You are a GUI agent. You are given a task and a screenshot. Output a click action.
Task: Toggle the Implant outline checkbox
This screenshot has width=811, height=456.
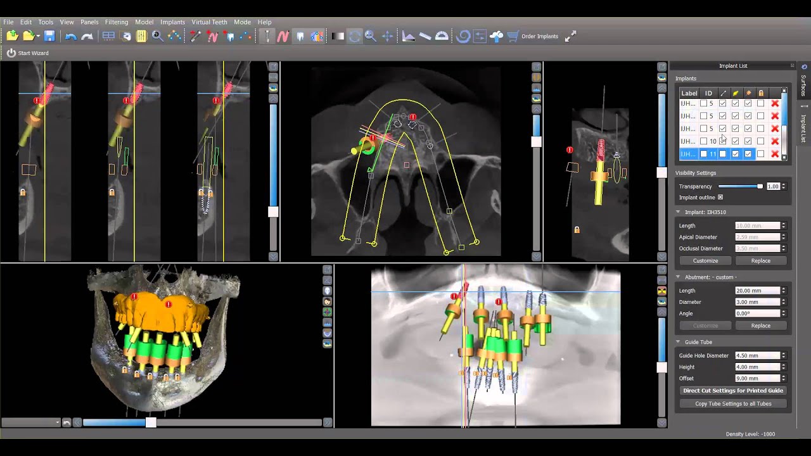[720, 198]
